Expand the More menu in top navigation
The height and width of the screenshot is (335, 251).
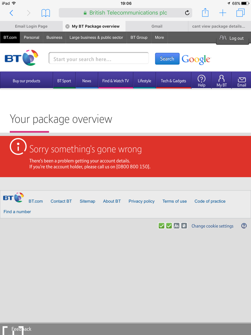coord(160,37)
